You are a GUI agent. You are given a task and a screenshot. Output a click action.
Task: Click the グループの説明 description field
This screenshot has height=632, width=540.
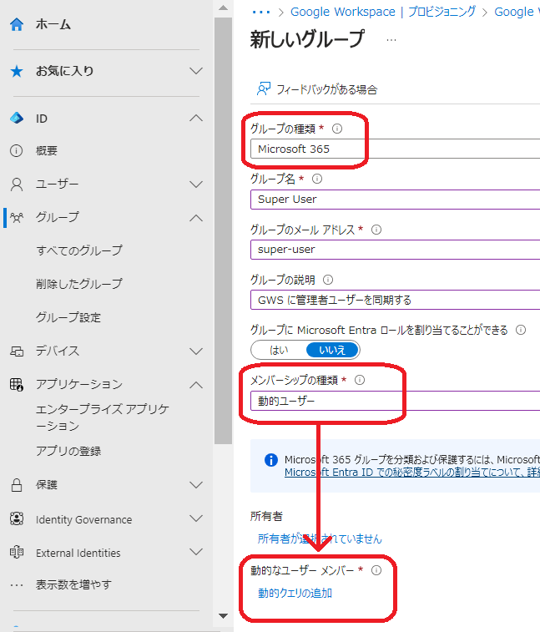395,300
